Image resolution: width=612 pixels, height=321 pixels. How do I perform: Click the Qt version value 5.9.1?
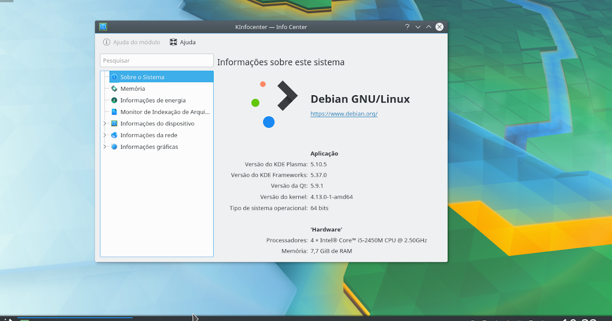point(317,186)
